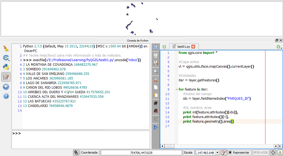
Task: Click the coordinate input field
Action: click(141, 152)
